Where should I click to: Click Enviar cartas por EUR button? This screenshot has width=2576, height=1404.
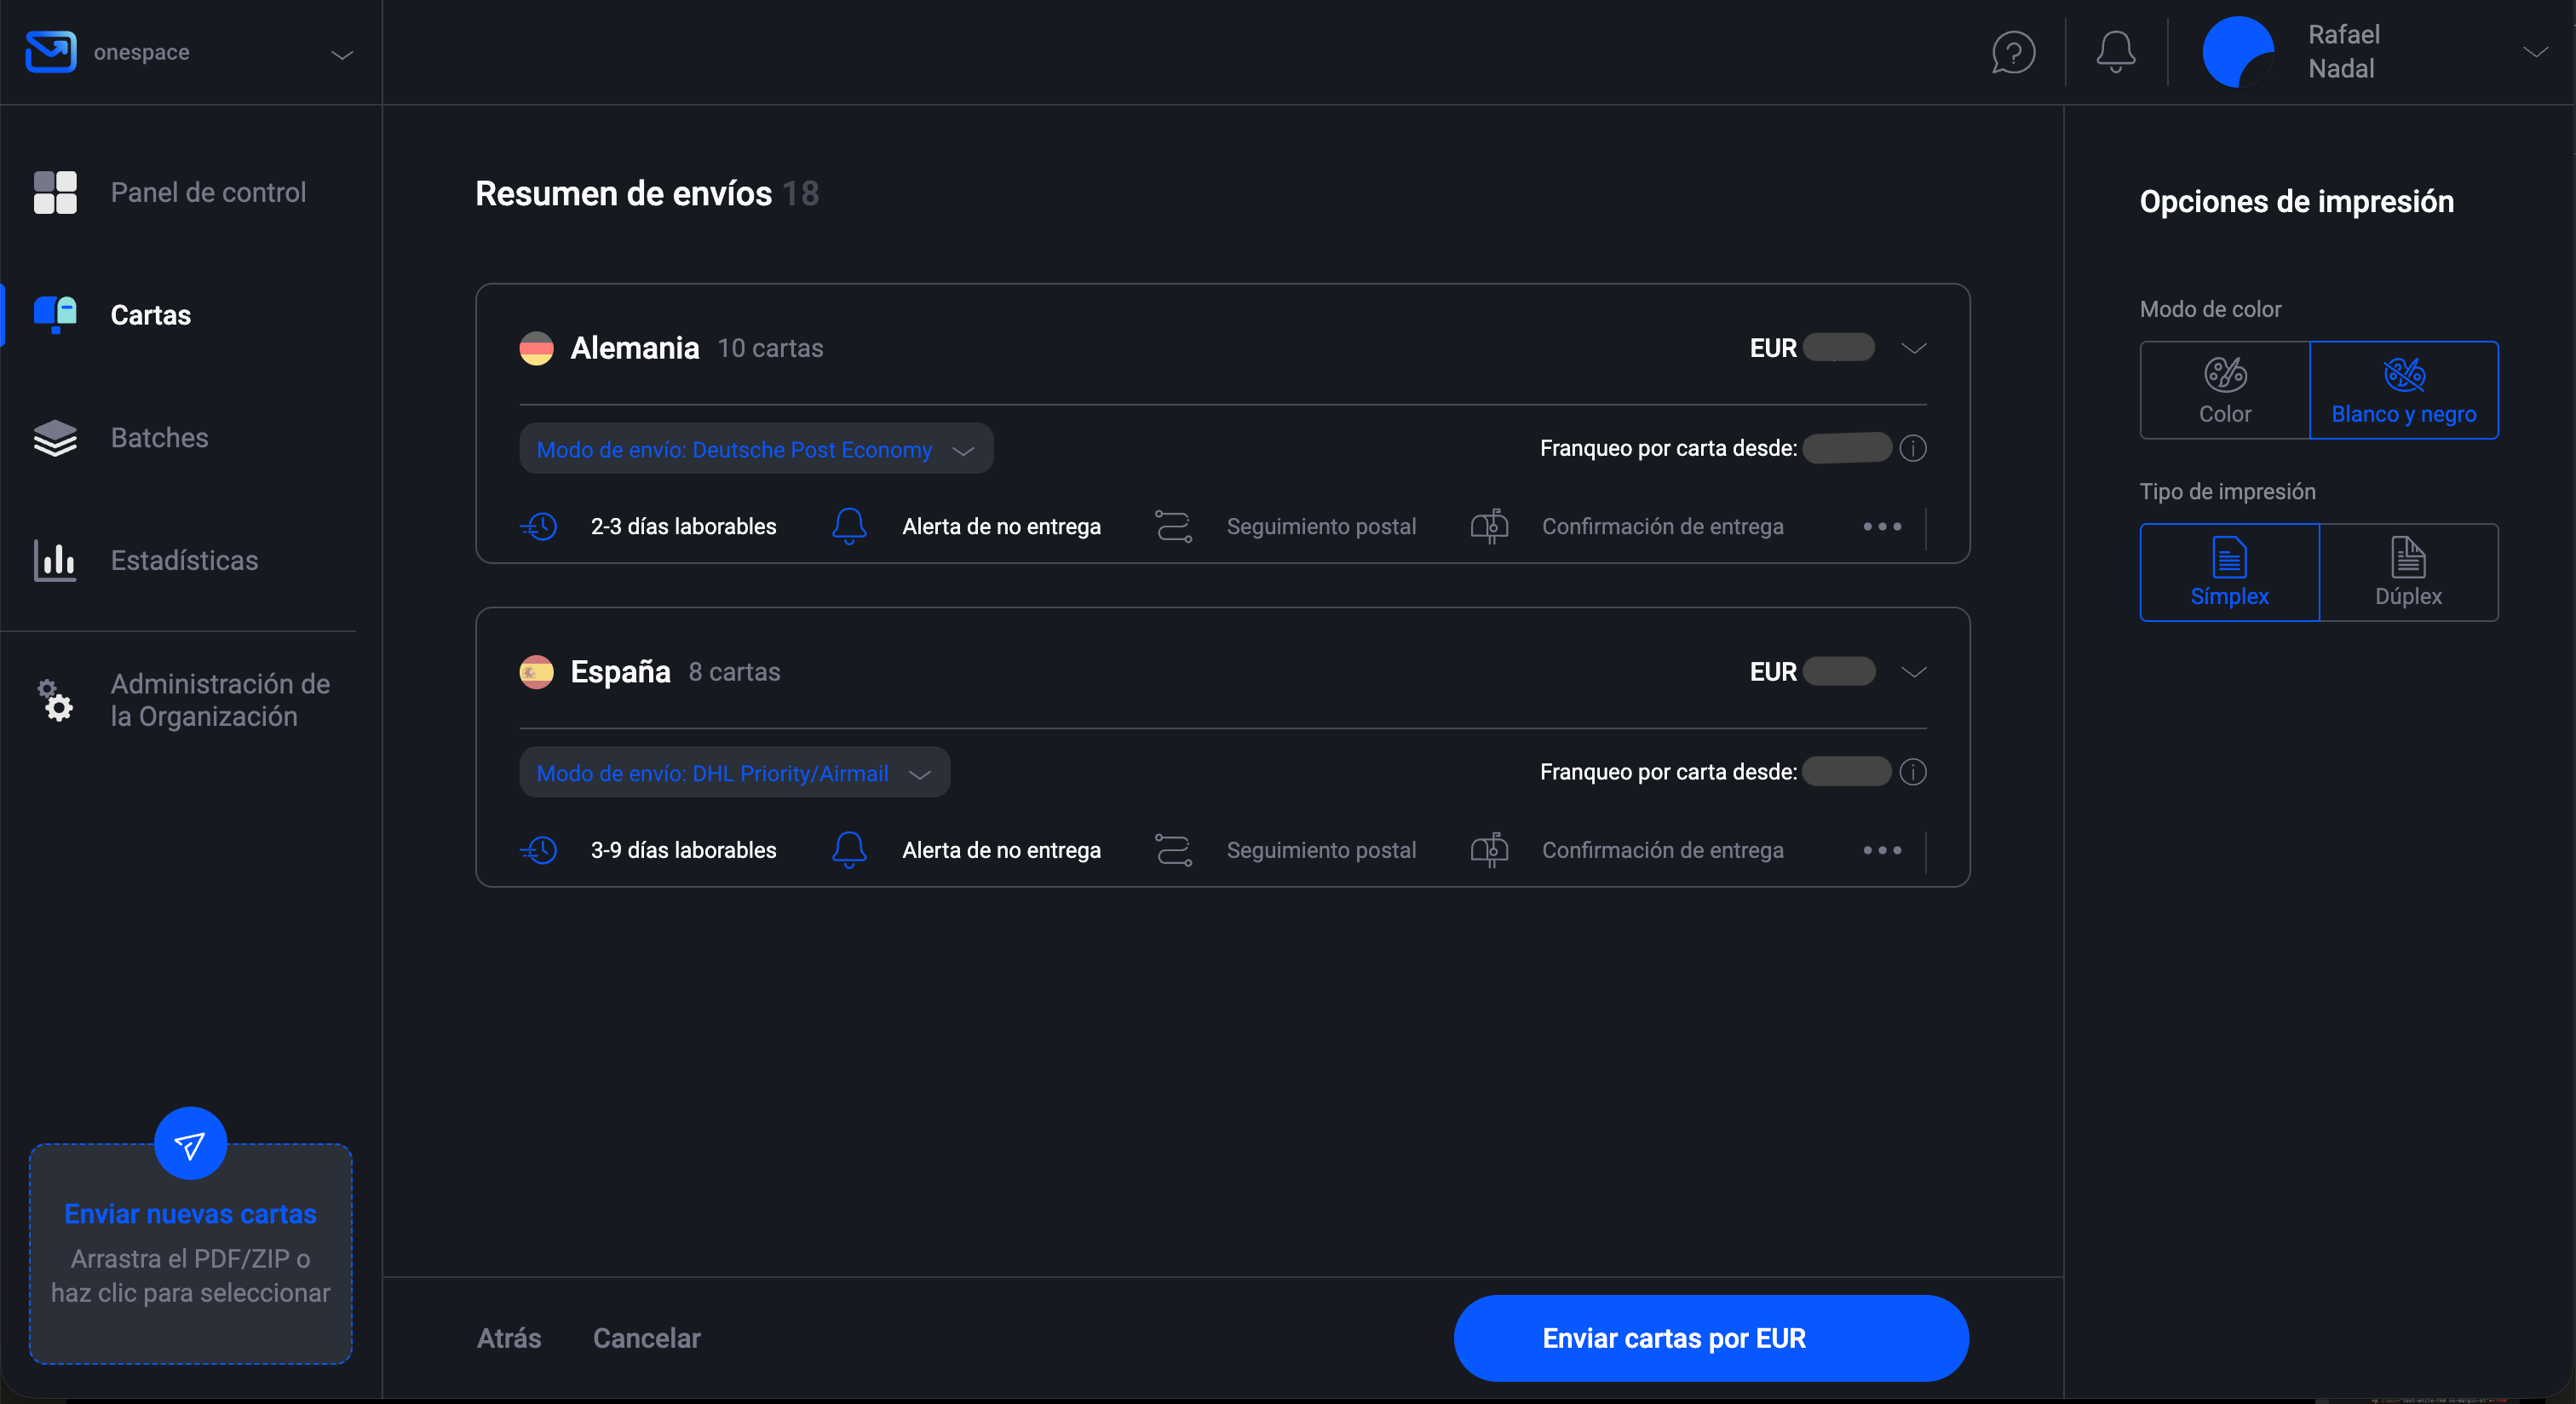click(x=1710, y=1338)
